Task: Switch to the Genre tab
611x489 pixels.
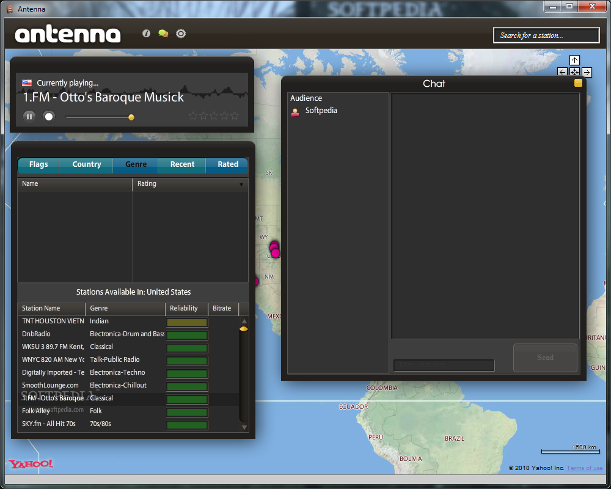Action: tap(136, 164)
